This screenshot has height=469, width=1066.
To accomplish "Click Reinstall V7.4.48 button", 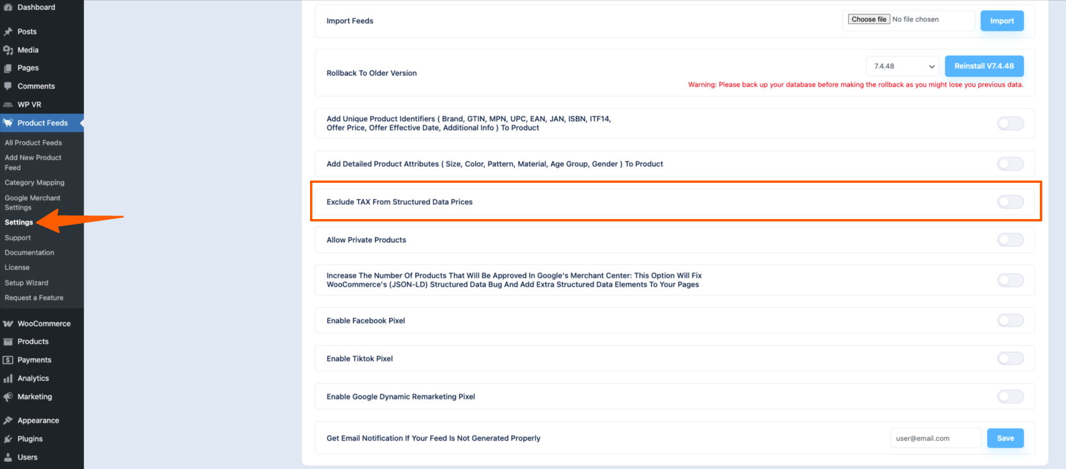I will pyautogui.click(x=984, y=66).
